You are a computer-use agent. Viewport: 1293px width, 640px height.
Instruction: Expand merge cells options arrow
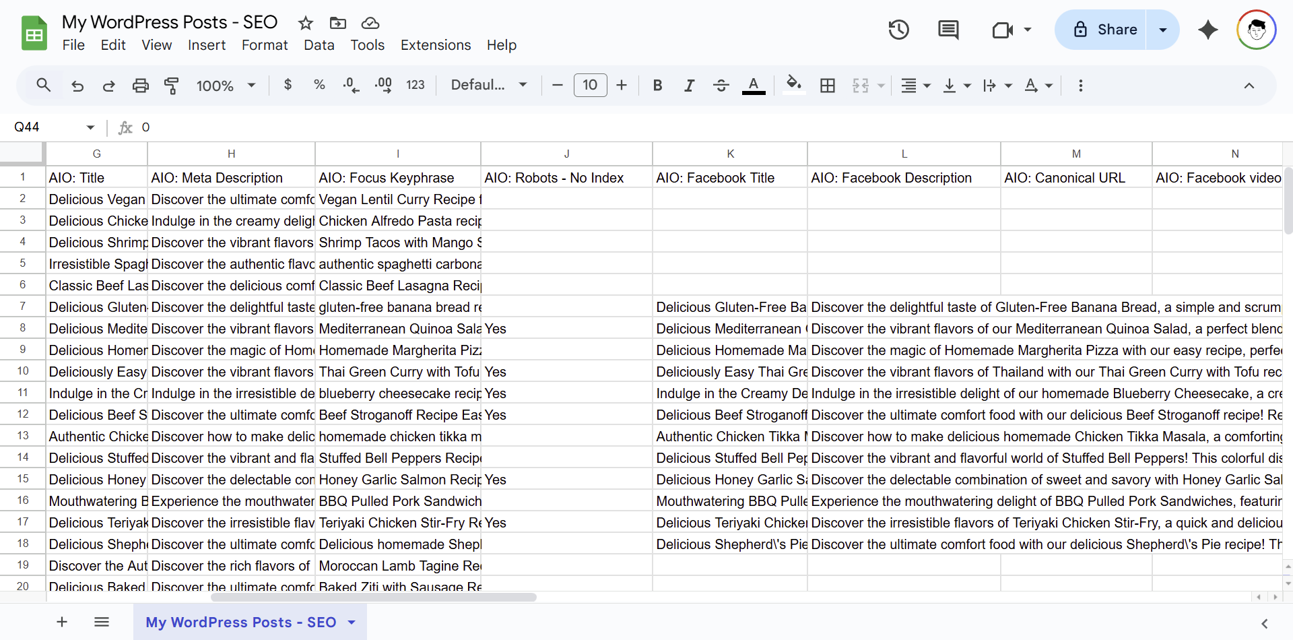click(881, 86)
